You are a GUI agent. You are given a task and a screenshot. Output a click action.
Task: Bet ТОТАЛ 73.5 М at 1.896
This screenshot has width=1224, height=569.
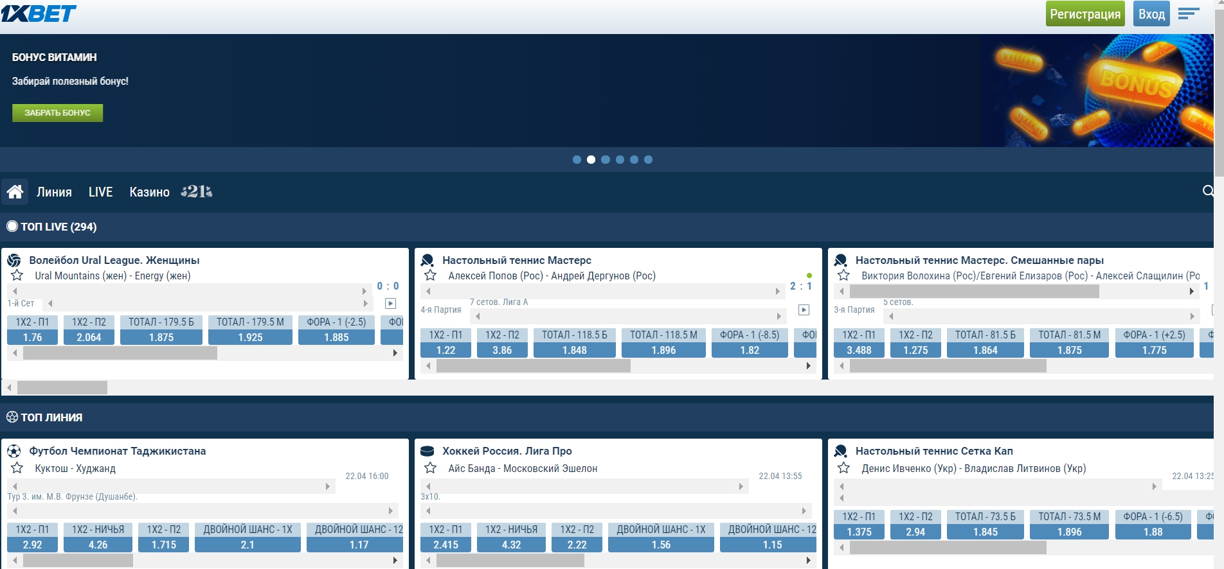[x=1069, y=525]
